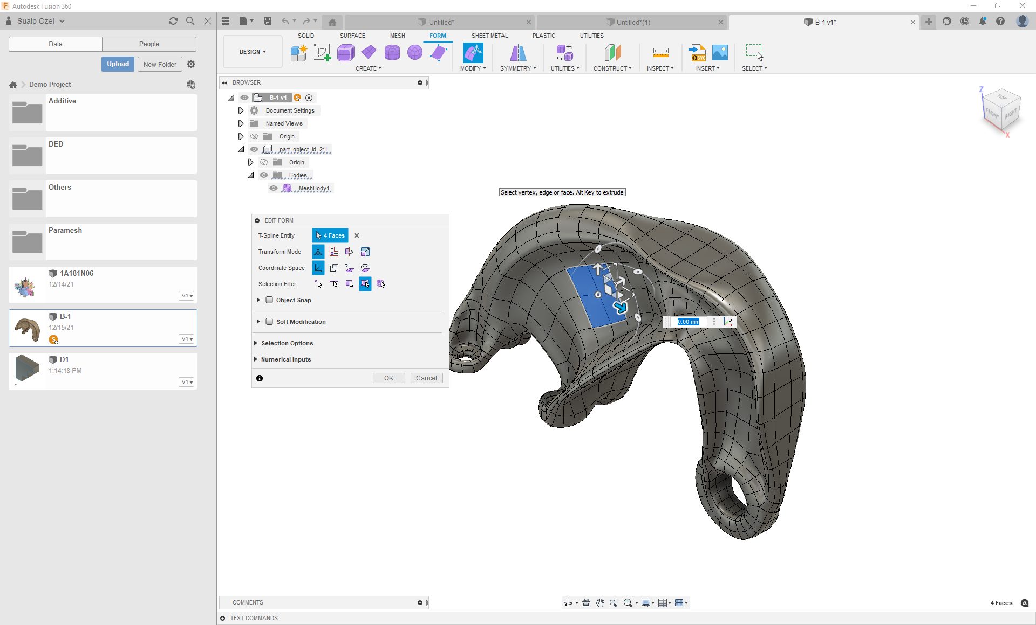Select the Create Form Sphere icon
Viewport: 1036px width, 625px height.
tap(415, 53)
